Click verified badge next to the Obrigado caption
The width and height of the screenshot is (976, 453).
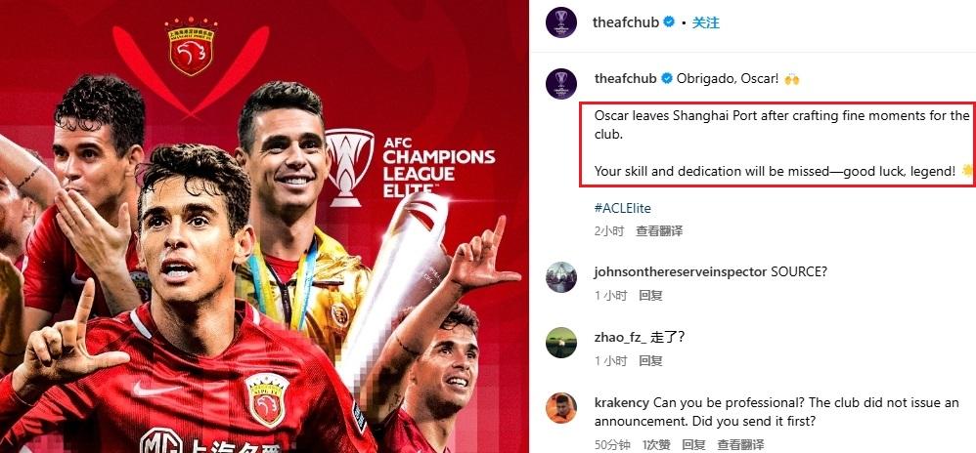pos(666,79)
